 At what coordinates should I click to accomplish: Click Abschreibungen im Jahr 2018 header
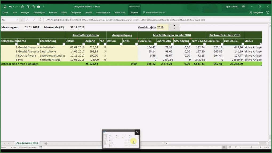172,35
